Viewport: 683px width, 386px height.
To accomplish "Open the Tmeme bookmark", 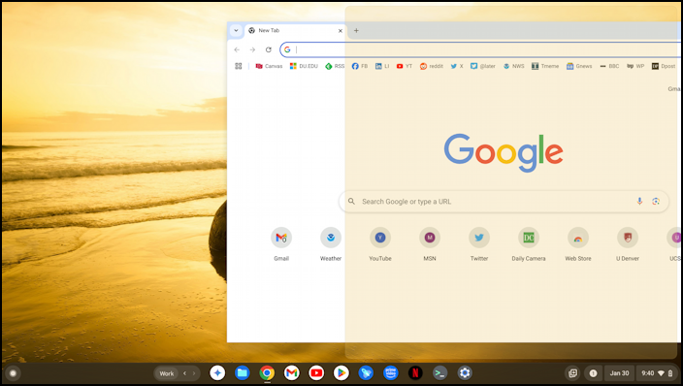I will coord(545,66).
